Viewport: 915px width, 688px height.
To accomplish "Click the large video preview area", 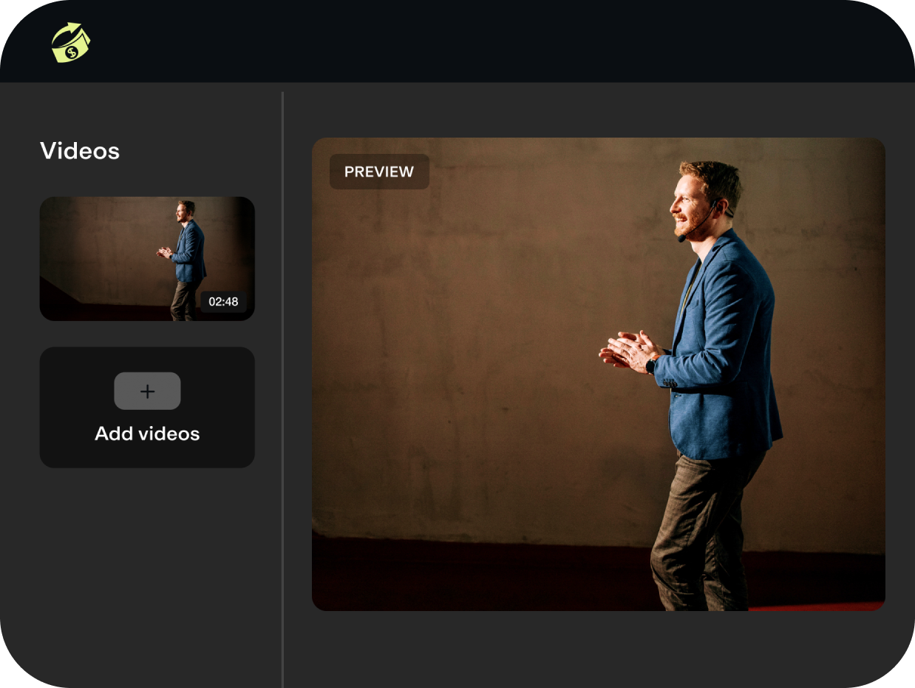I will click(599, 374).
